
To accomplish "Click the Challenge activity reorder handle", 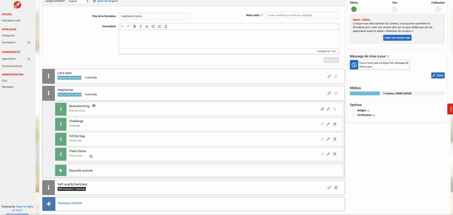I will click(x=61, y=124).
